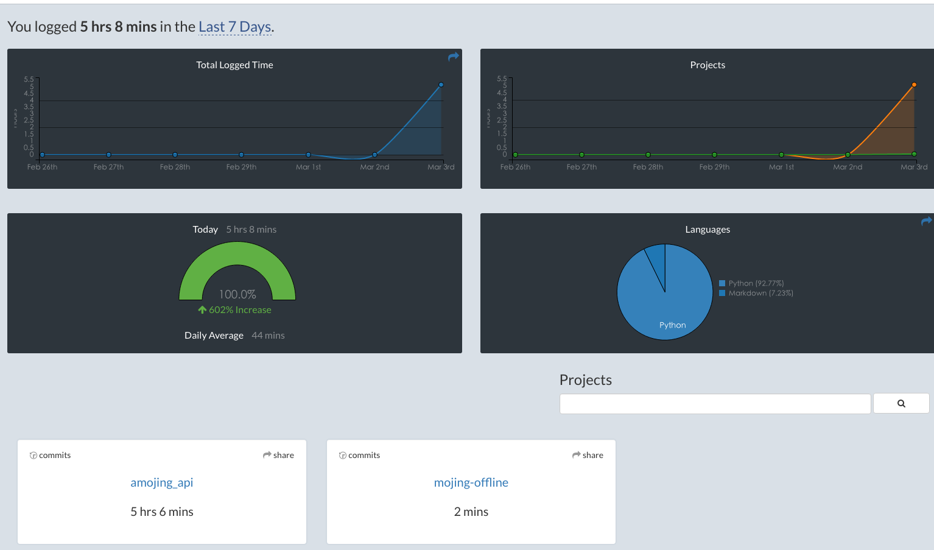The image size is (934, 550).
Task: Open the amojing_api project link
Action: point(161,482)
